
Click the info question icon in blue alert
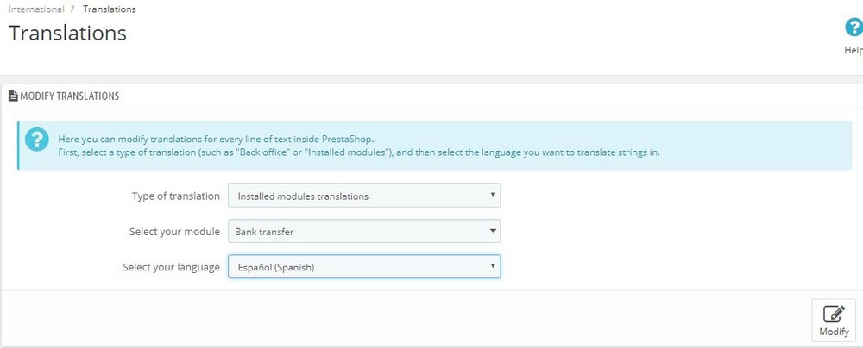click(x=36, y=140)
